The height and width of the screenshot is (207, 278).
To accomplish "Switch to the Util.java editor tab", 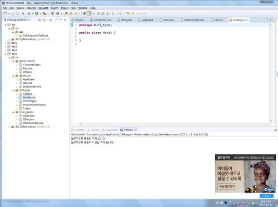I will (78, 20).
